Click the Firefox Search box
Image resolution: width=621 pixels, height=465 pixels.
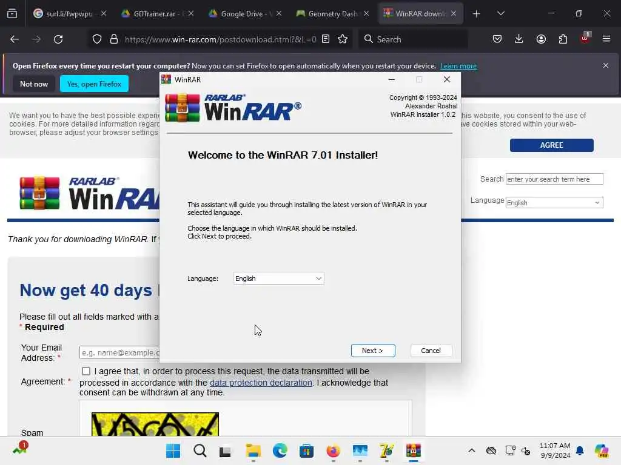point(413,39)
